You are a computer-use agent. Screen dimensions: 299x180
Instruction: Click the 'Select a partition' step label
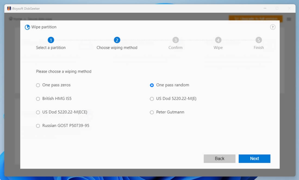[x=51, y=48]
